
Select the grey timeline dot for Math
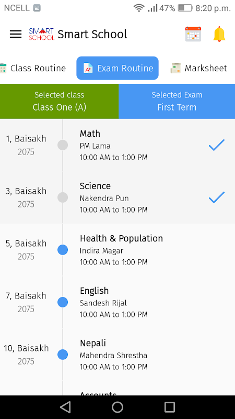63,145
